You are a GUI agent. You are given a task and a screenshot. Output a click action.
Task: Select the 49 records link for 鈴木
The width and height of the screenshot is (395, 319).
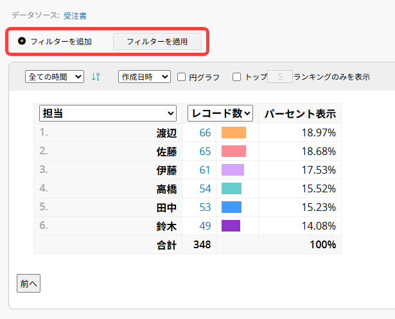205,226
